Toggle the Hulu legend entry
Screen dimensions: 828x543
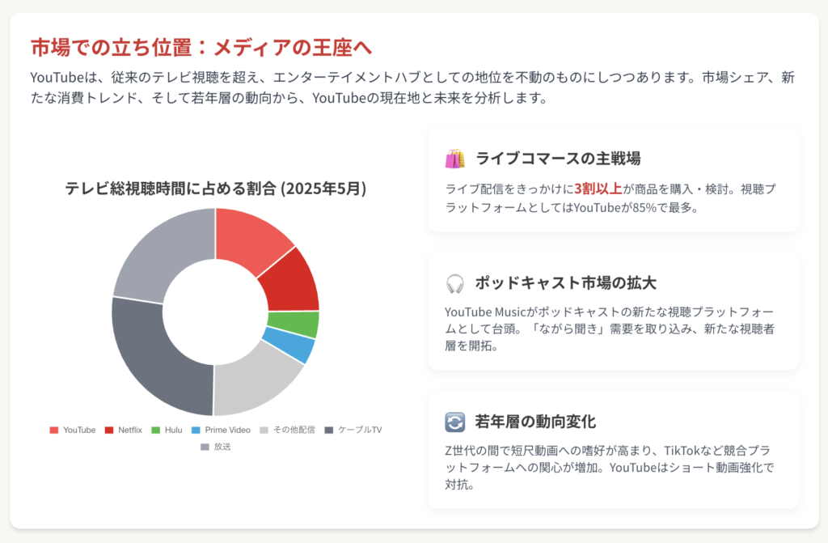pyautogui.click(x=167, y=430)
